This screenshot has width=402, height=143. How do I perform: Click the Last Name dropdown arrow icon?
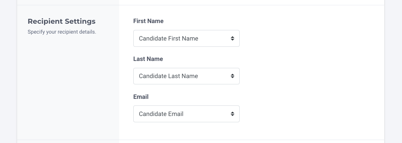232,76
